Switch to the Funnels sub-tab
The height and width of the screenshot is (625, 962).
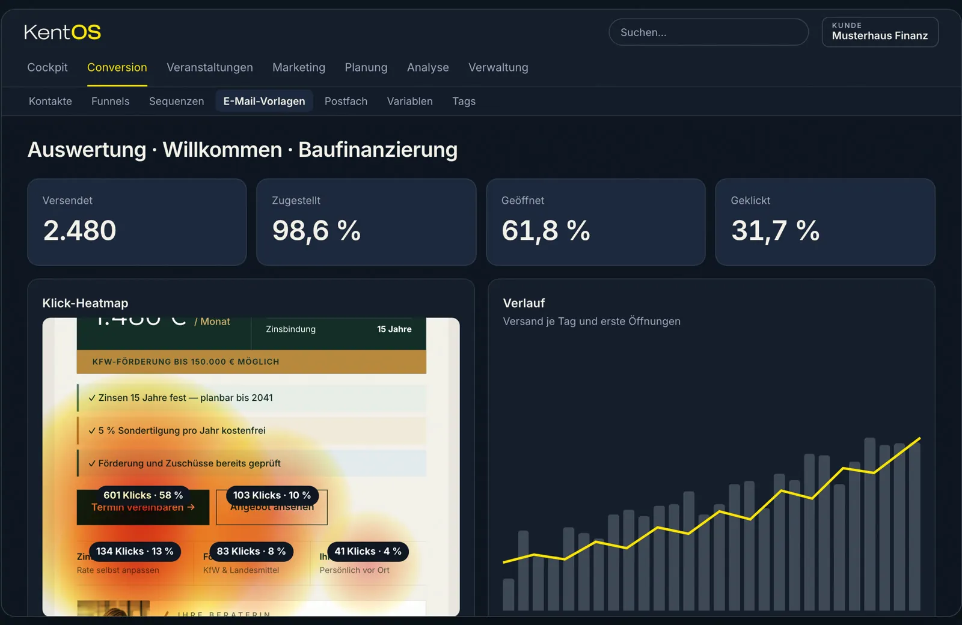coord(111,101)
